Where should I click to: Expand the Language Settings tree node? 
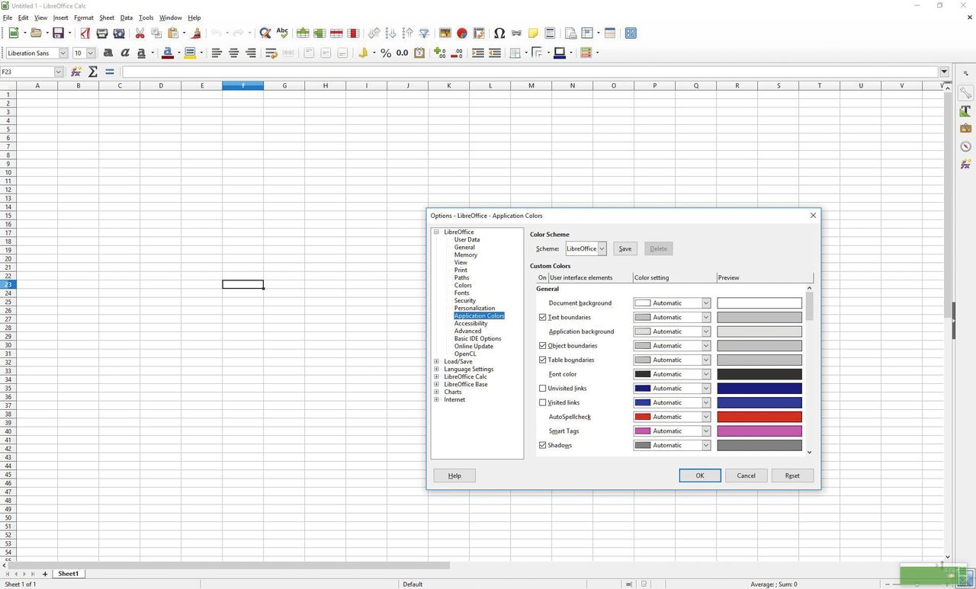[x=437, y=369]
